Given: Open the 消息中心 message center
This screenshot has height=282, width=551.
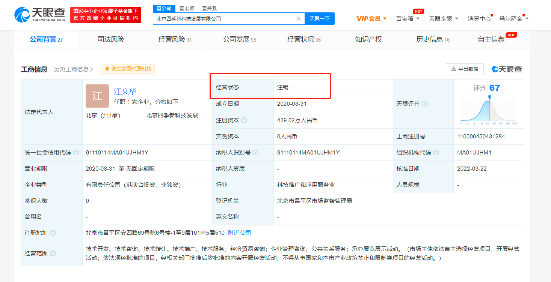Looking at the screenshot, I should pyautogui.click(x=479, y=18).
